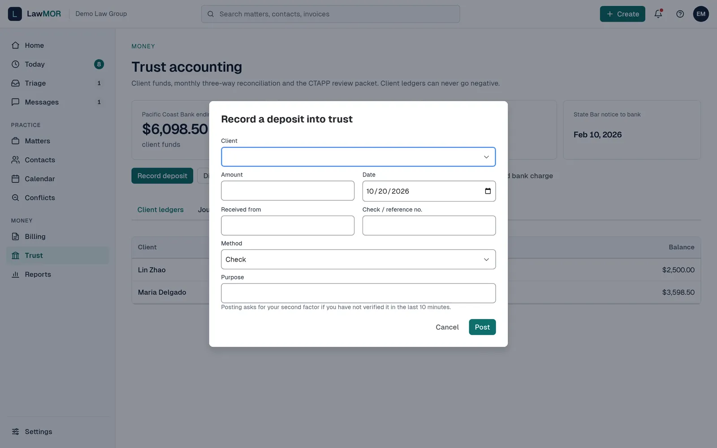Click the $6,098.50 client funds total
This screenshot has width=717, height=448.
point(175,129)
